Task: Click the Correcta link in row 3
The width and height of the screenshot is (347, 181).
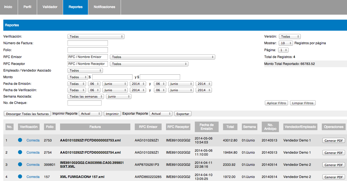Action: [x=33, y=165]
